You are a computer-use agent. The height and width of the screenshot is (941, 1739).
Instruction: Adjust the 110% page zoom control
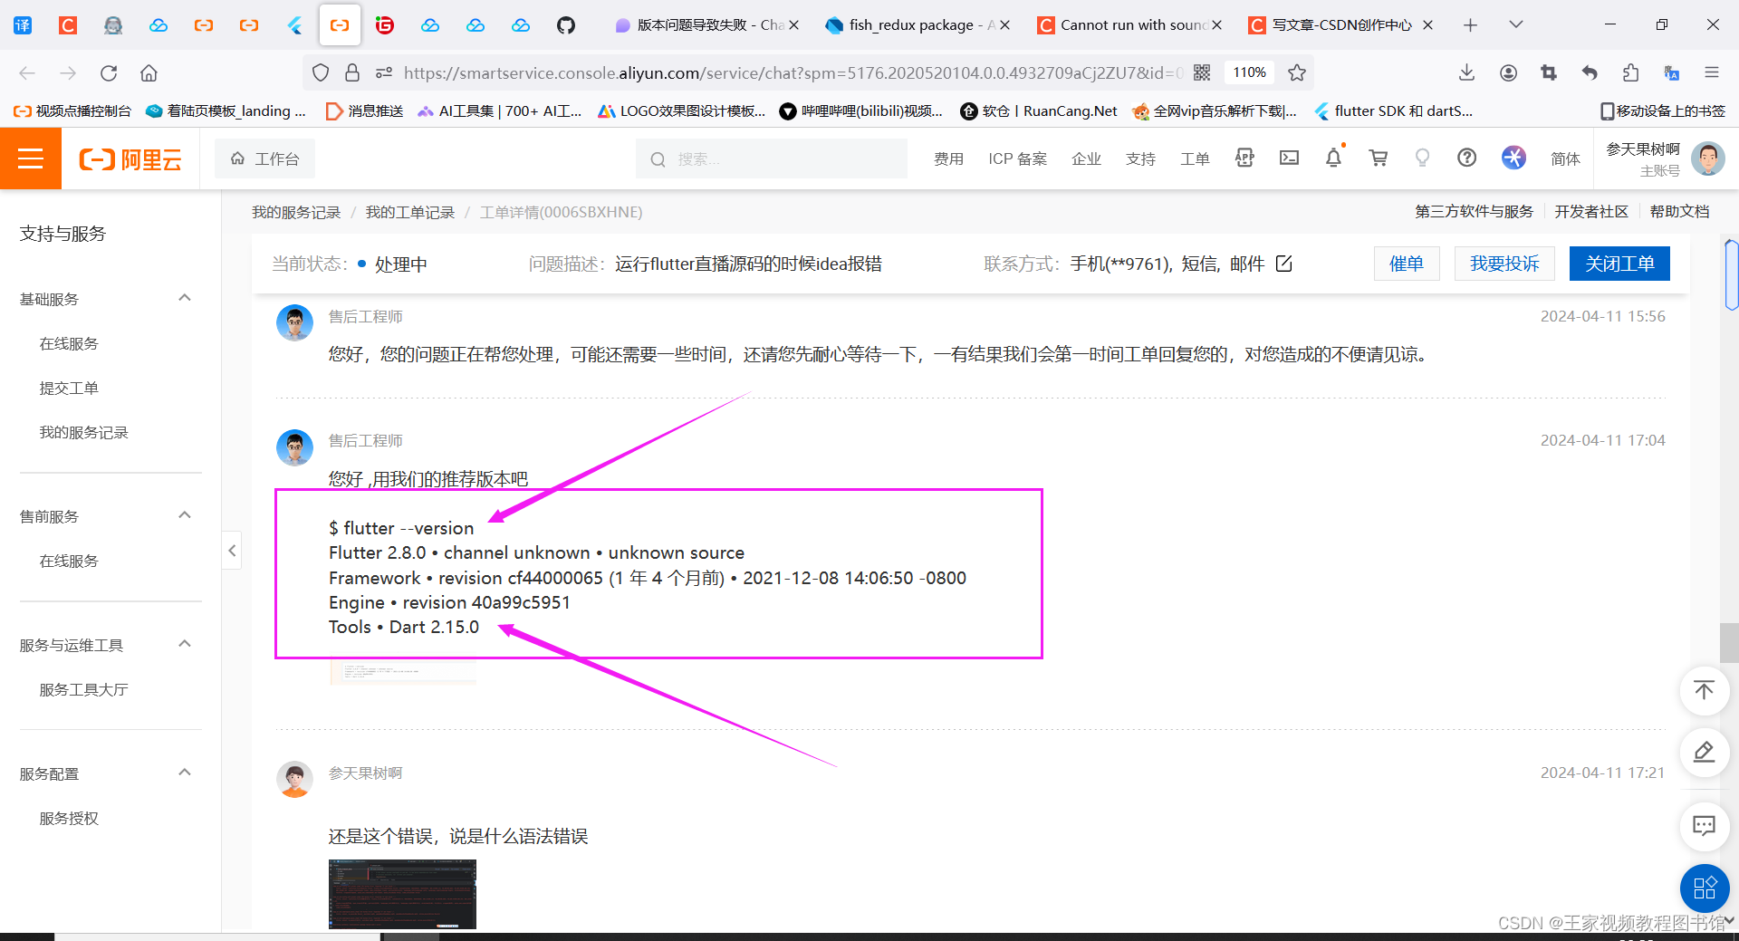tap(1249, 72)
